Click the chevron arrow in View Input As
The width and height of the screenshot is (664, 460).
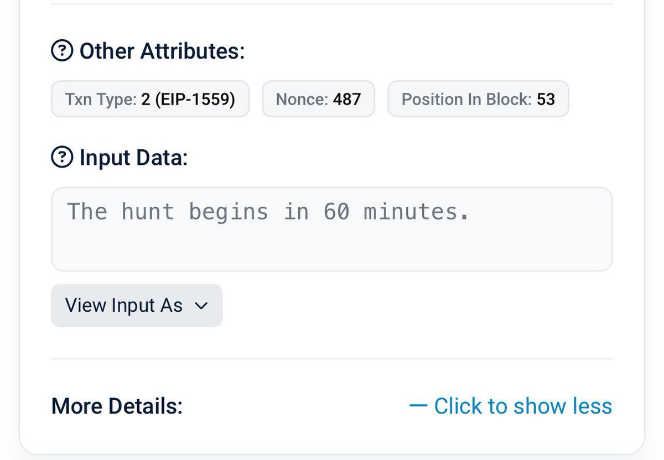(x=202, y=306)
